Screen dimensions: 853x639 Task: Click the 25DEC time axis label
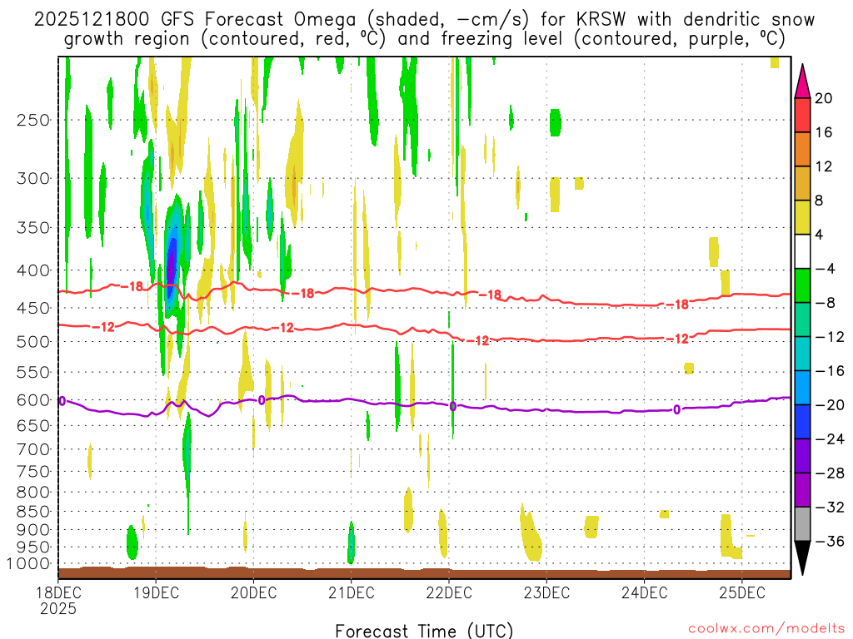tap(742, 592)
